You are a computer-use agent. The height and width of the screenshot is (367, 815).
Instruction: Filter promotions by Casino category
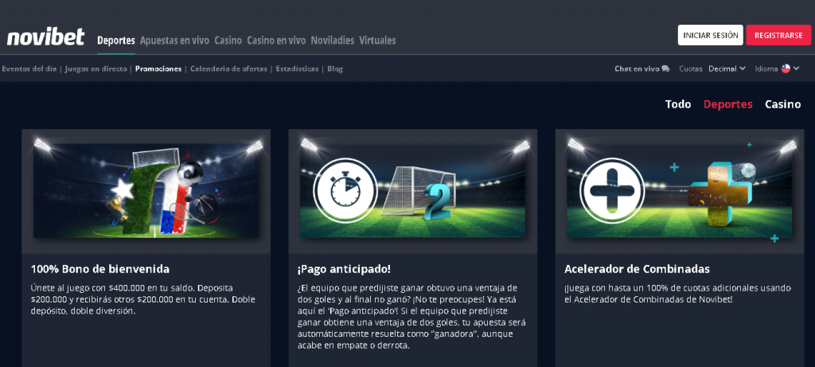[783, 104]
